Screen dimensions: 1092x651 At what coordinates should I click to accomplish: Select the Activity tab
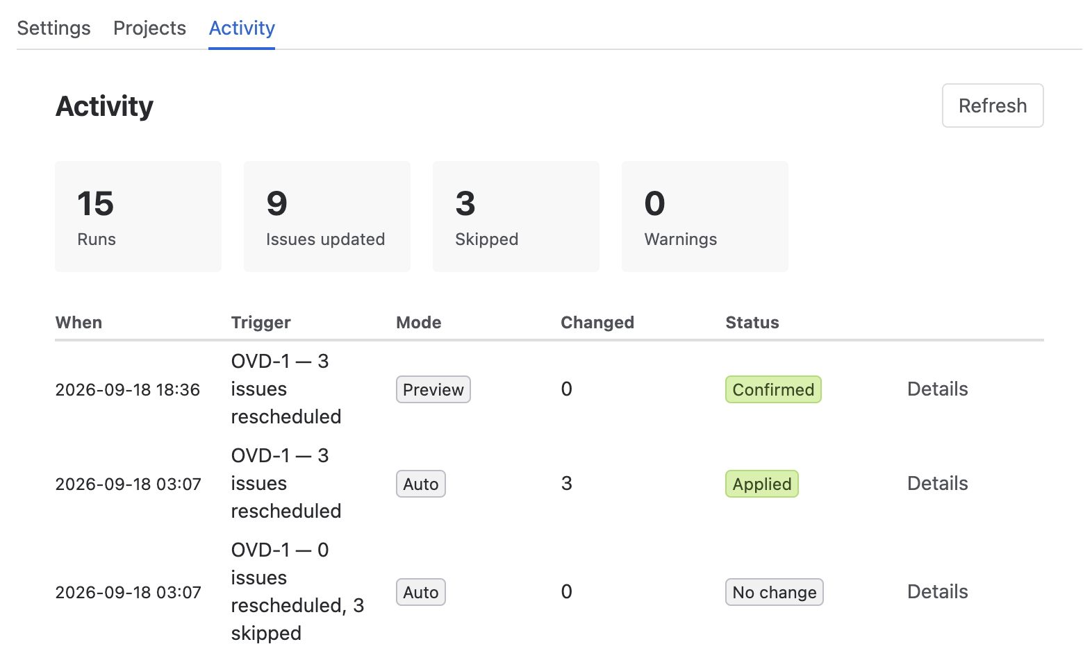coord(242,28)
